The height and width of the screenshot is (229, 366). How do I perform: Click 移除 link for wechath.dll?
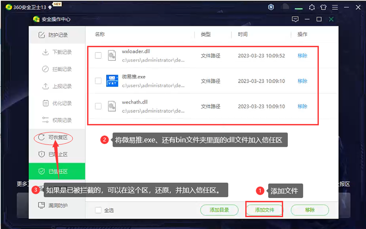pyautogui.click(x=302, y=107)
